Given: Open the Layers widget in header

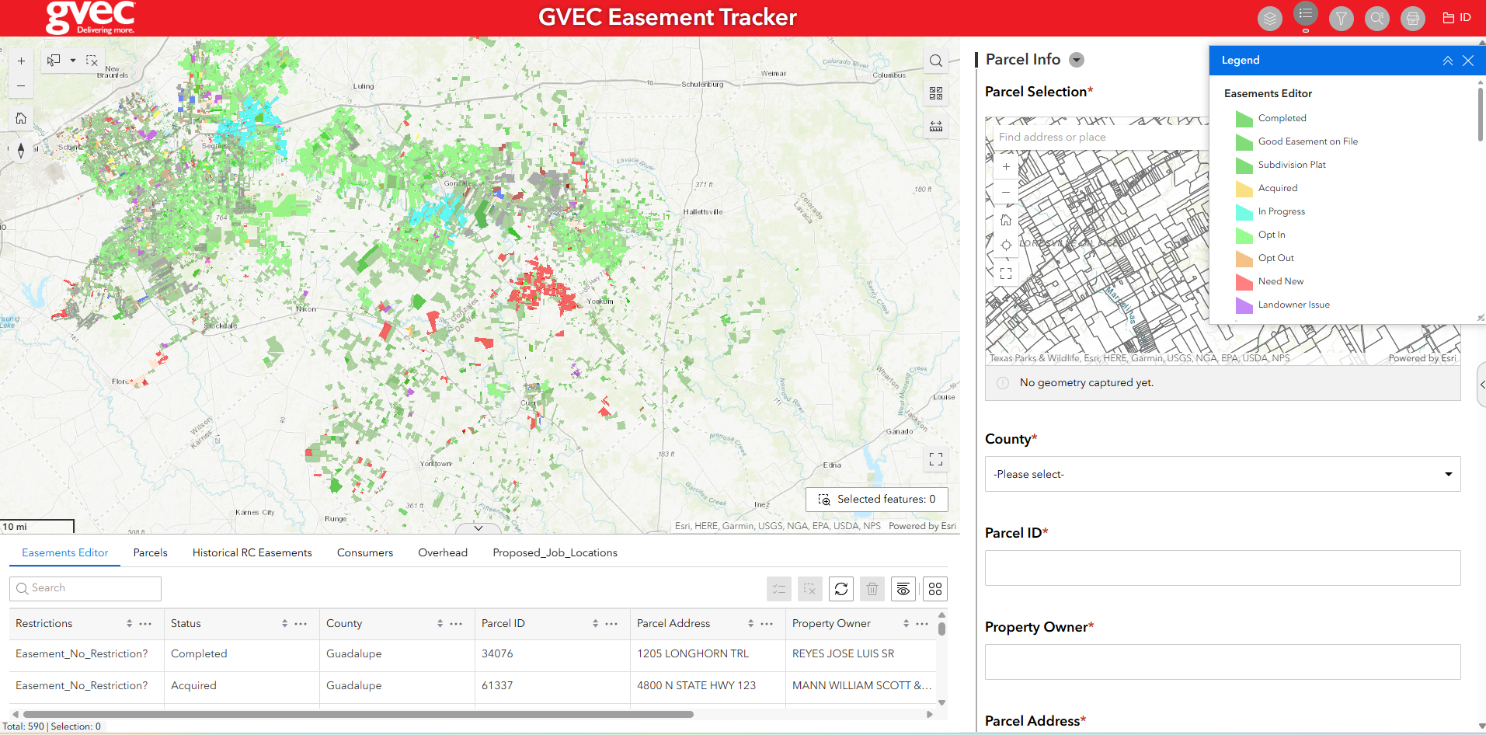Looking at the screenshot, I should 1270,18.
